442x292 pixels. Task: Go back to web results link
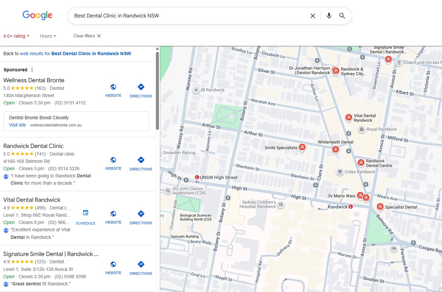[75, 54]
